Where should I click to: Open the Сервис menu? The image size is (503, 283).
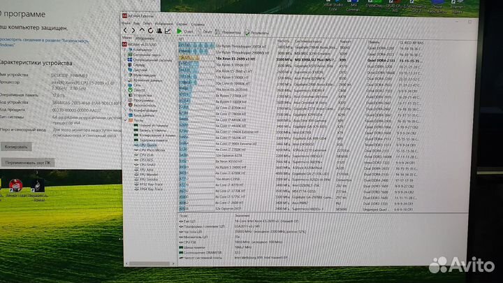coord(183,24)
